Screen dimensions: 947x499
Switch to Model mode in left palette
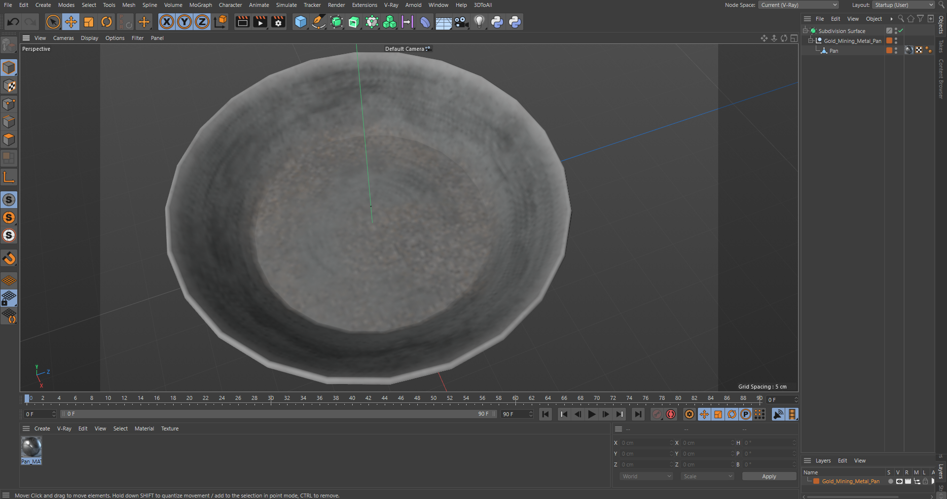pyautogui.click(x=9, y=68)
